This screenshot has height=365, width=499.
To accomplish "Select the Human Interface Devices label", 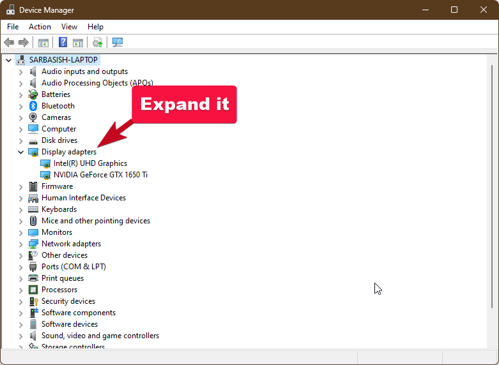I will pyautogui.click(x=84, y=198).
